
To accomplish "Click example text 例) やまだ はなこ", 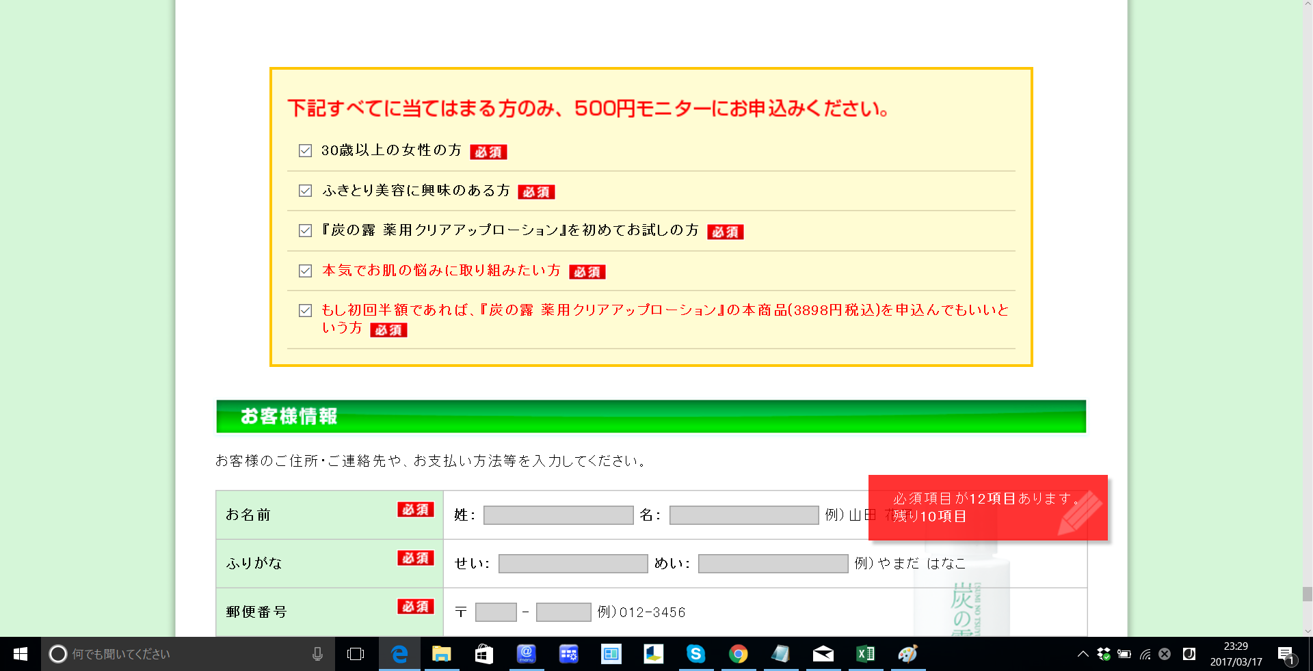I will (910, 563).
